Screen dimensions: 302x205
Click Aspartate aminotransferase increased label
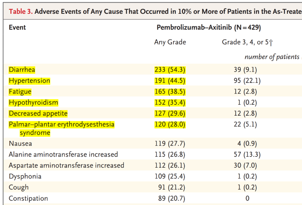66,165
